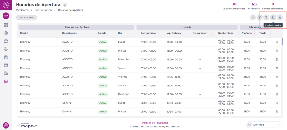Open the Política de Privacidad link

click(x=155, y=123)
